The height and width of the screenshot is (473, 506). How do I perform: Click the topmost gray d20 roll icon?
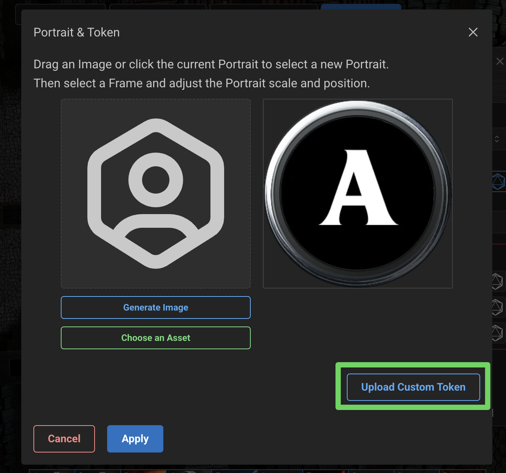tap(500, 281)
